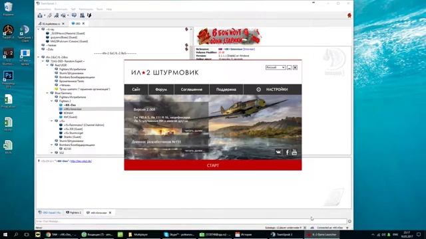
Task: Select the =5=Rammstein1 Channel Admin user
Action: click(x=84, y=125)
